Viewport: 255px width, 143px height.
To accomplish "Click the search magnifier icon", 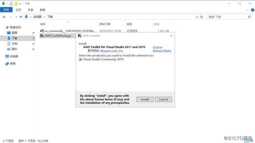I will coord(249,17).
